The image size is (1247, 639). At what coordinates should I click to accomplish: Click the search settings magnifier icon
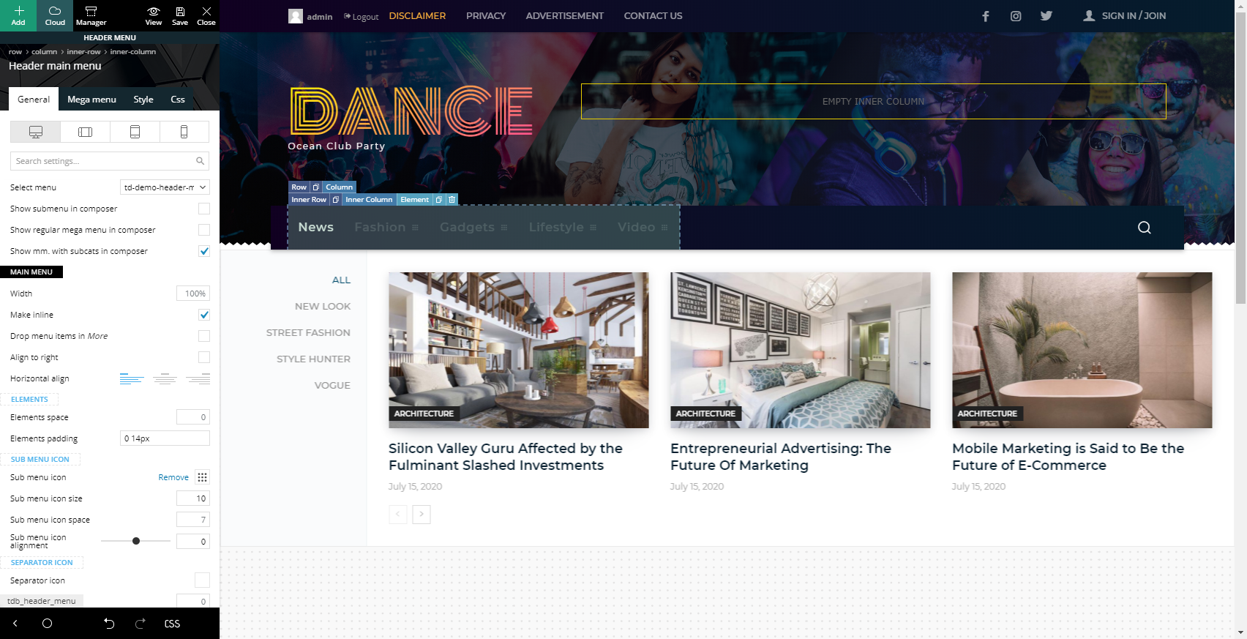(x=200, y=161)
